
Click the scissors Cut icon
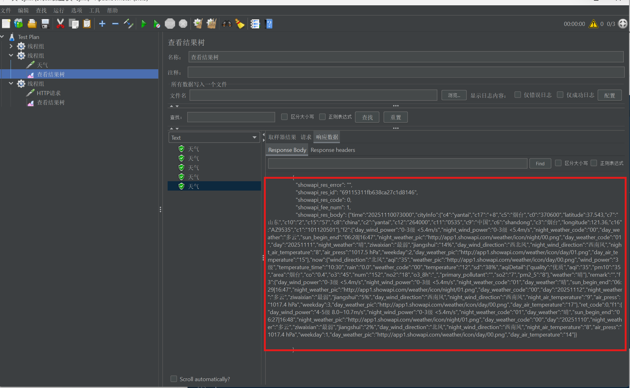tap(60, 24)
